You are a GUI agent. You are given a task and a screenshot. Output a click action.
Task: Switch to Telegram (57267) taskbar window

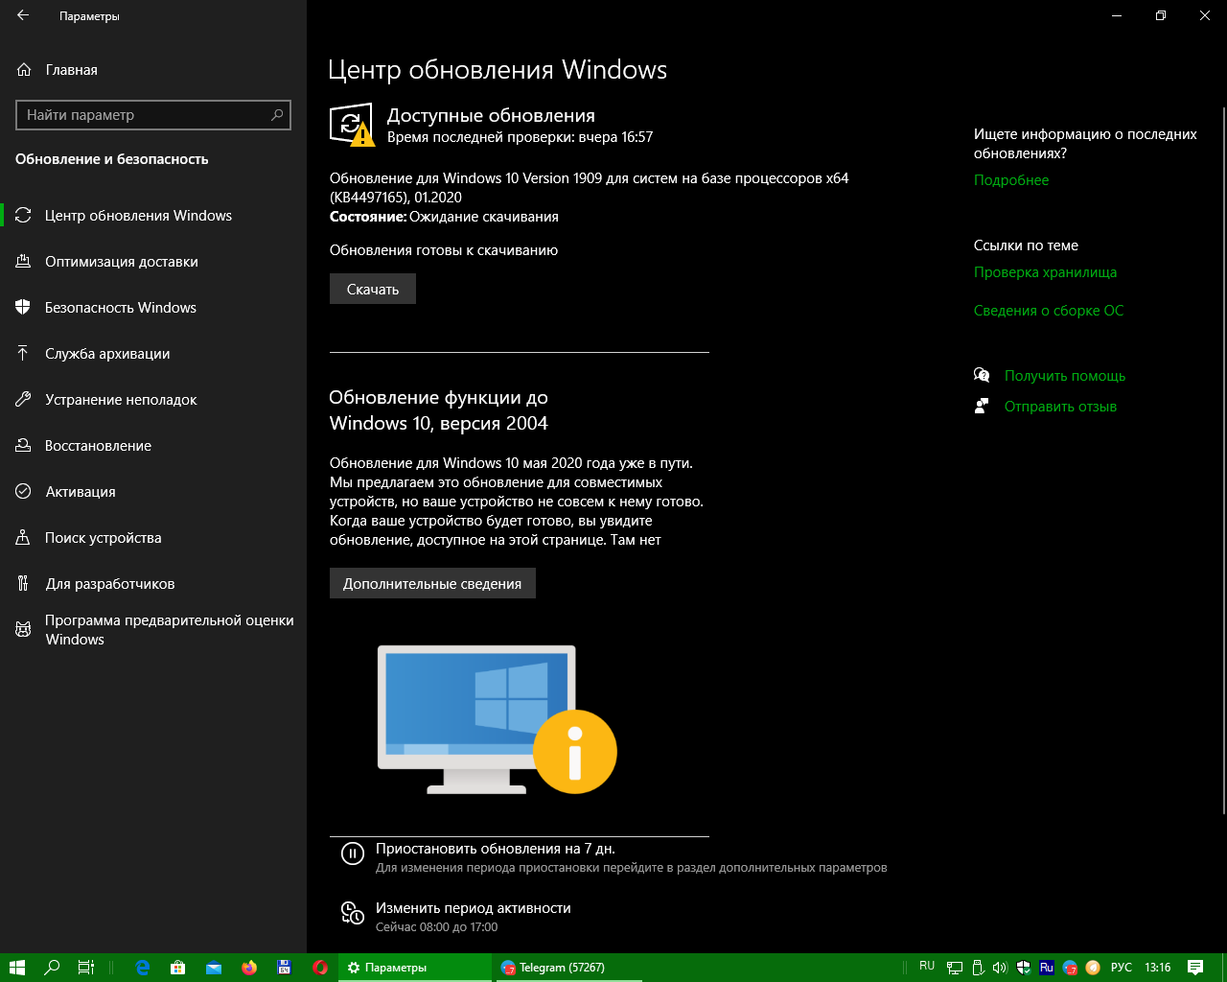[568, 968]
